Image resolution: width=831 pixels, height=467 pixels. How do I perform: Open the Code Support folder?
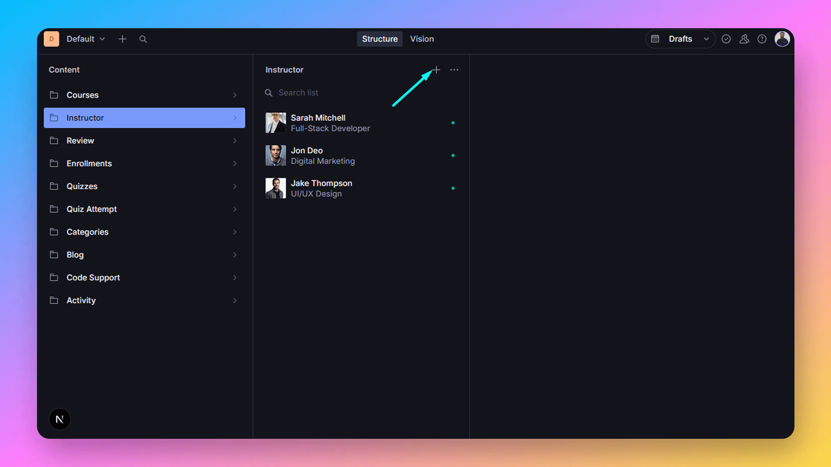point(93,277)
